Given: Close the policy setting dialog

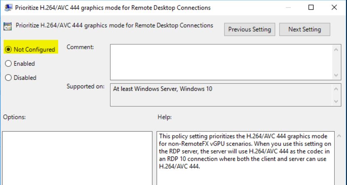Looking at the screenshot, I should click(x=334, y=8).
